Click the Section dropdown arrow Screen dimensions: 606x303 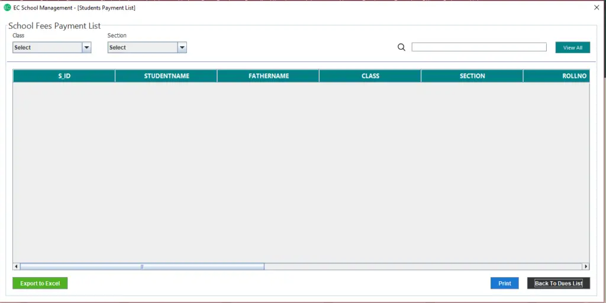182,47
